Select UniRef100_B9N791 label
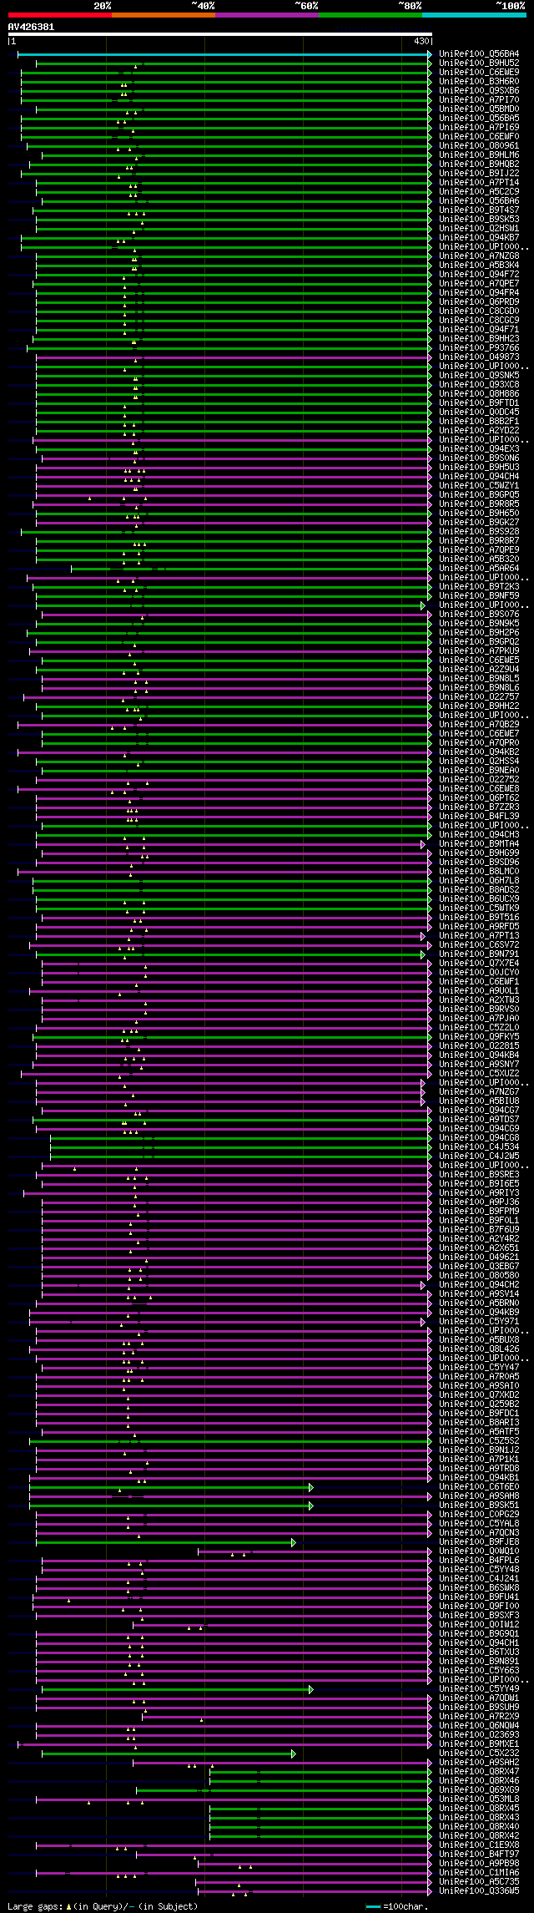Viewport: 534px width, 1913px height. point(479,954)
